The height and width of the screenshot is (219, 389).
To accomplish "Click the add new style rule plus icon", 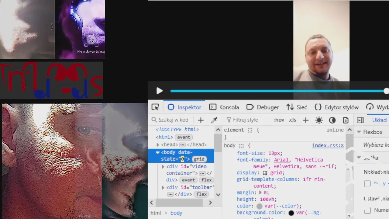I will point(306,120).
